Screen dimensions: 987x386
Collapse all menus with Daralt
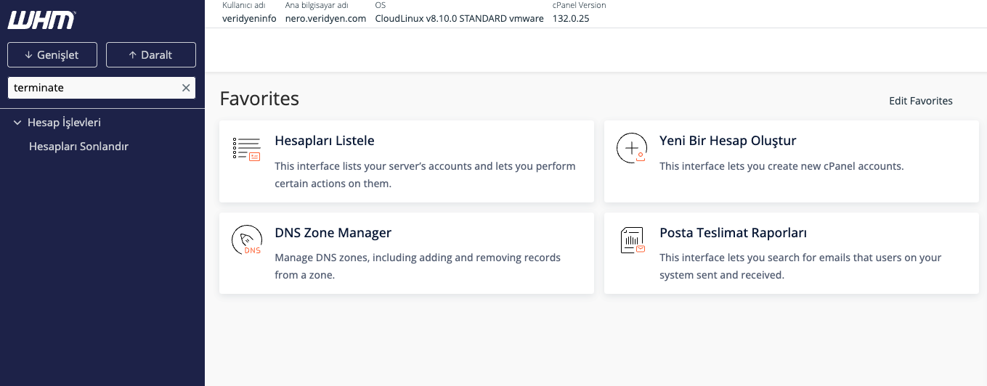tap(150, 54)
